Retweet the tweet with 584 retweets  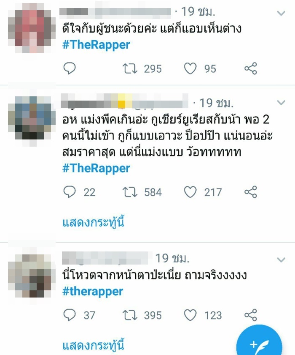coord(130,192)
